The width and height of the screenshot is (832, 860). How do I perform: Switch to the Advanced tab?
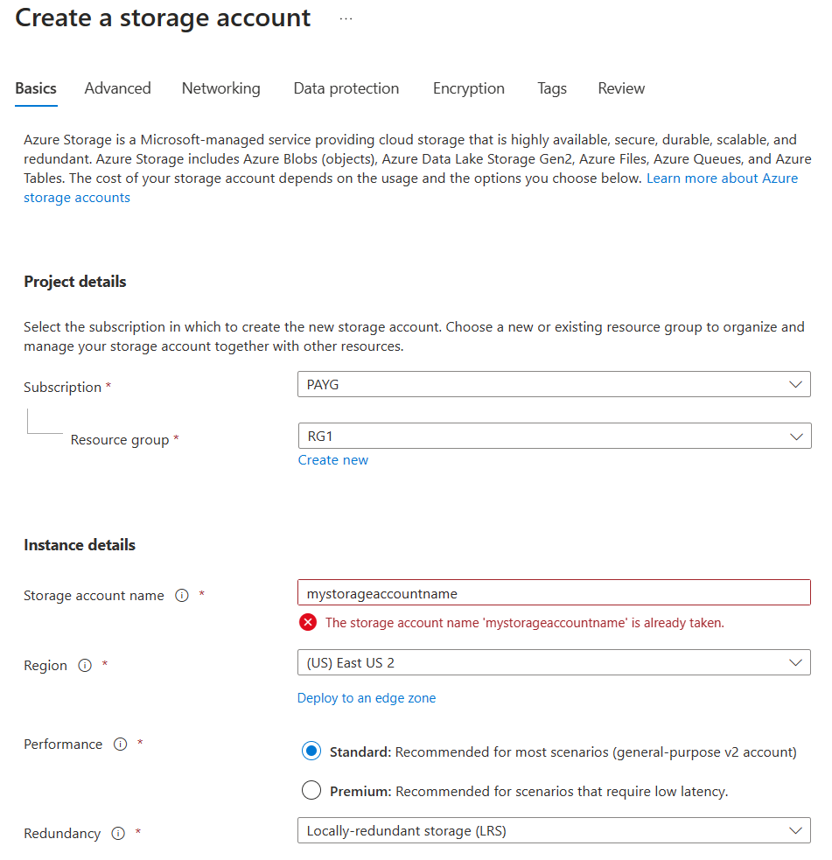click(x=117, y=88)
